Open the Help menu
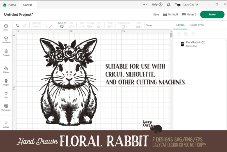The width and height of the screenshot is (227, 152). (x=157, y=4)
